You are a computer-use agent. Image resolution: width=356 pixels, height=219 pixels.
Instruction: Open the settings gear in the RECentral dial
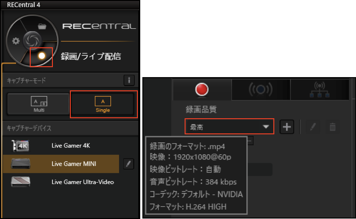click(16, 41)
